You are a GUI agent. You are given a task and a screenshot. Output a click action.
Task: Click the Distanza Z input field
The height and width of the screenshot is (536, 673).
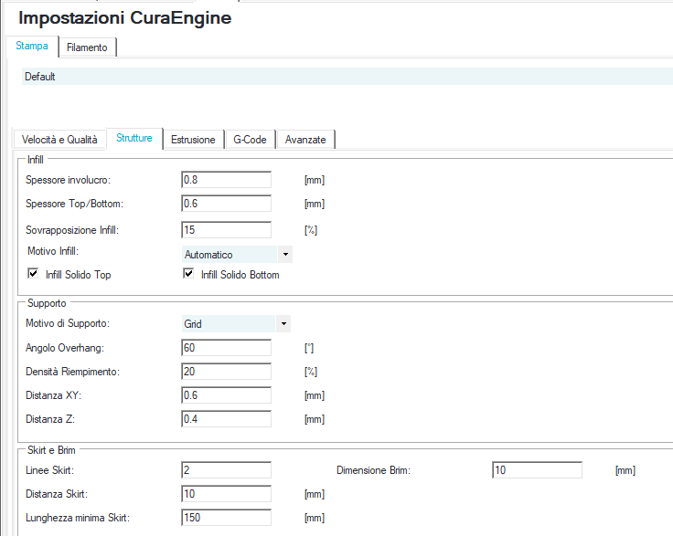(x=226, y=419)
